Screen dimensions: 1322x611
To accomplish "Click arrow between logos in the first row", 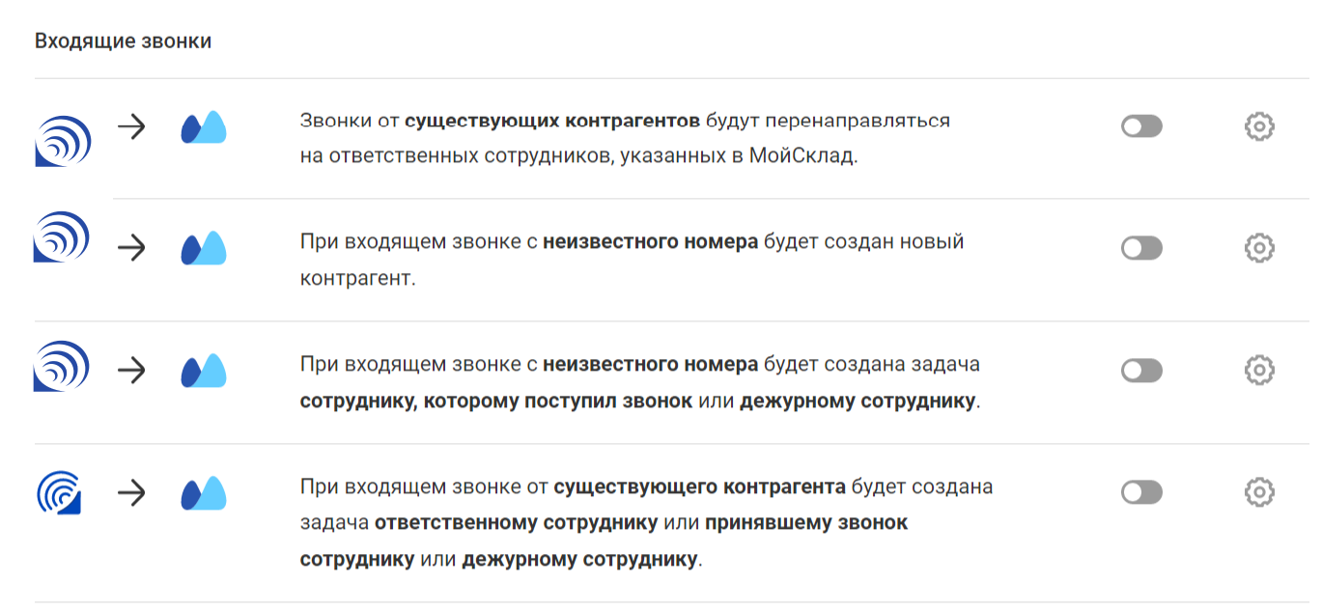I will pos(130,126).
